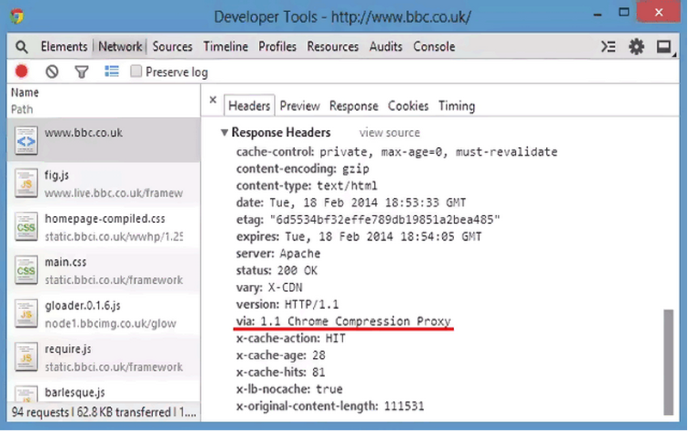The width and height of the screenshot is (688, 432).
Task: Minimize the Developer Tools window
Action: 597,14
